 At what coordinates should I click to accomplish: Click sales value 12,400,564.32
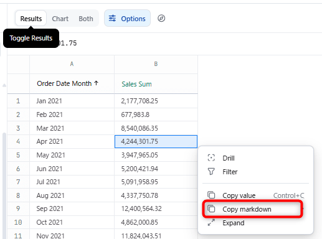[156, 209]
